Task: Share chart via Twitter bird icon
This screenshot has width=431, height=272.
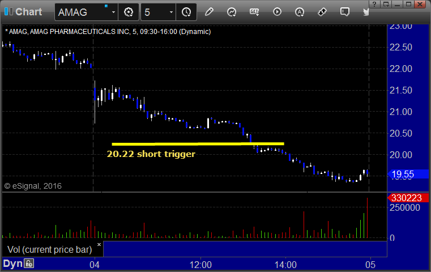Action: pos(366,12)
